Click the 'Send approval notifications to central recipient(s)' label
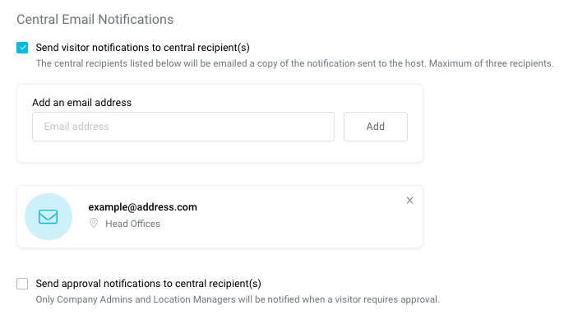Image resolution: width=564 pixels, height=324 pixels. pyautogui.click(x=148, y=284)
